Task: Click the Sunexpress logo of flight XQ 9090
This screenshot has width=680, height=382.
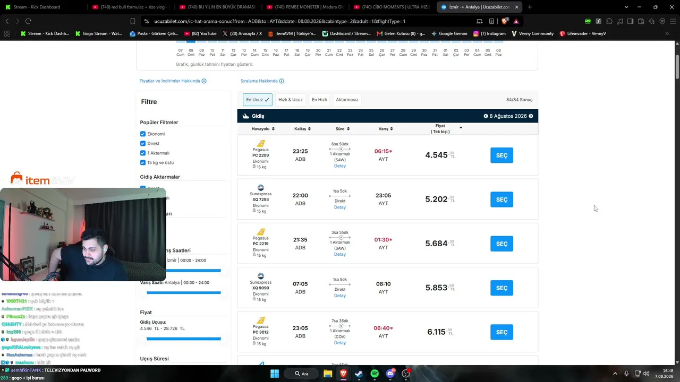Action: click(261, 276)
